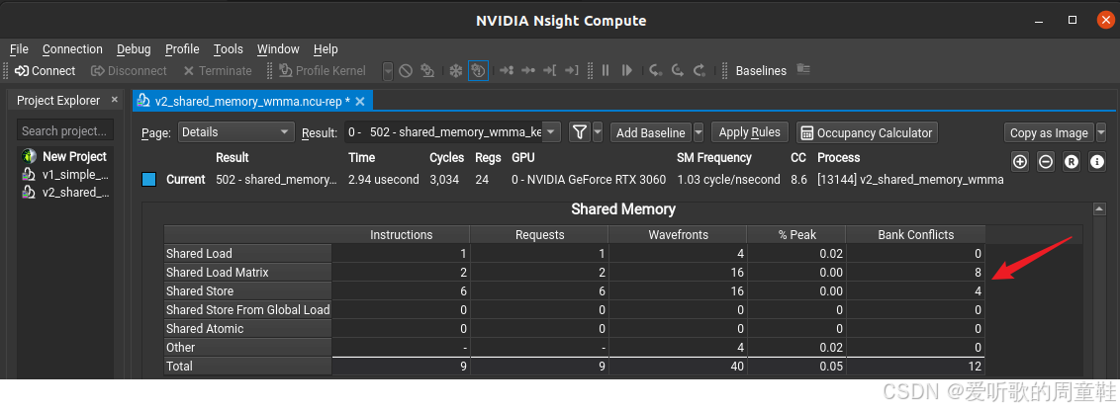Click the profile series icon beside the circle-slash

pyautogui.click(x=427, y=71)
